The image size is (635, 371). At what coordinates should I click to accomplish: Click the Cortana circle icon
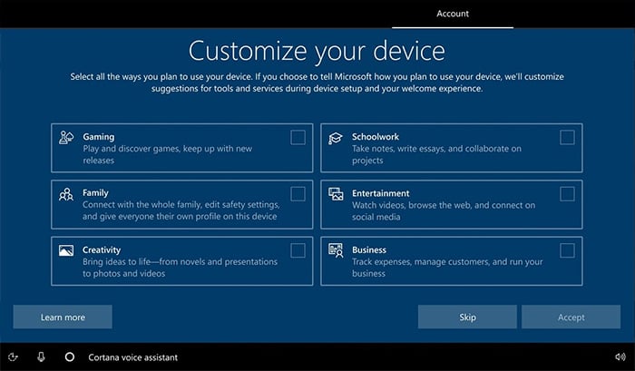70,356
